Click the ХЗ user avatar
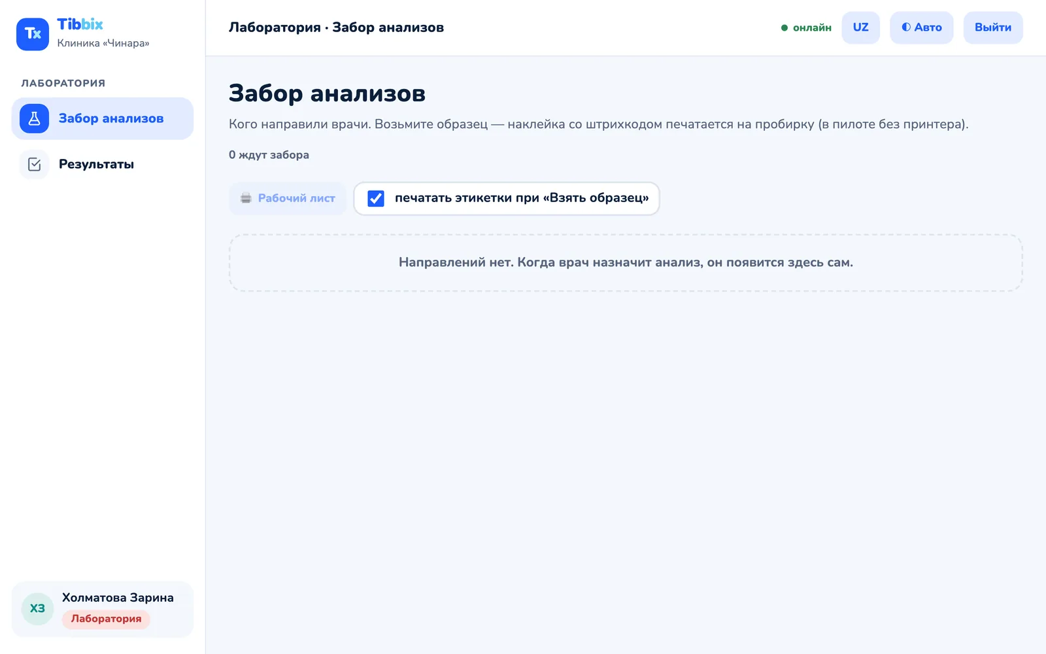 37,608
